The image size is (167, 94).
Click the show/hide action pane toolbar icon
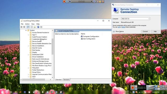pyautogui.click(x=41, y=27)
